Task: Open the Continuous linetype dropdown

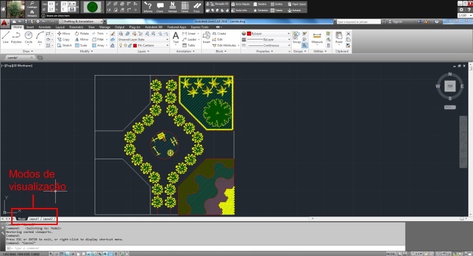Action: [269, 45]
